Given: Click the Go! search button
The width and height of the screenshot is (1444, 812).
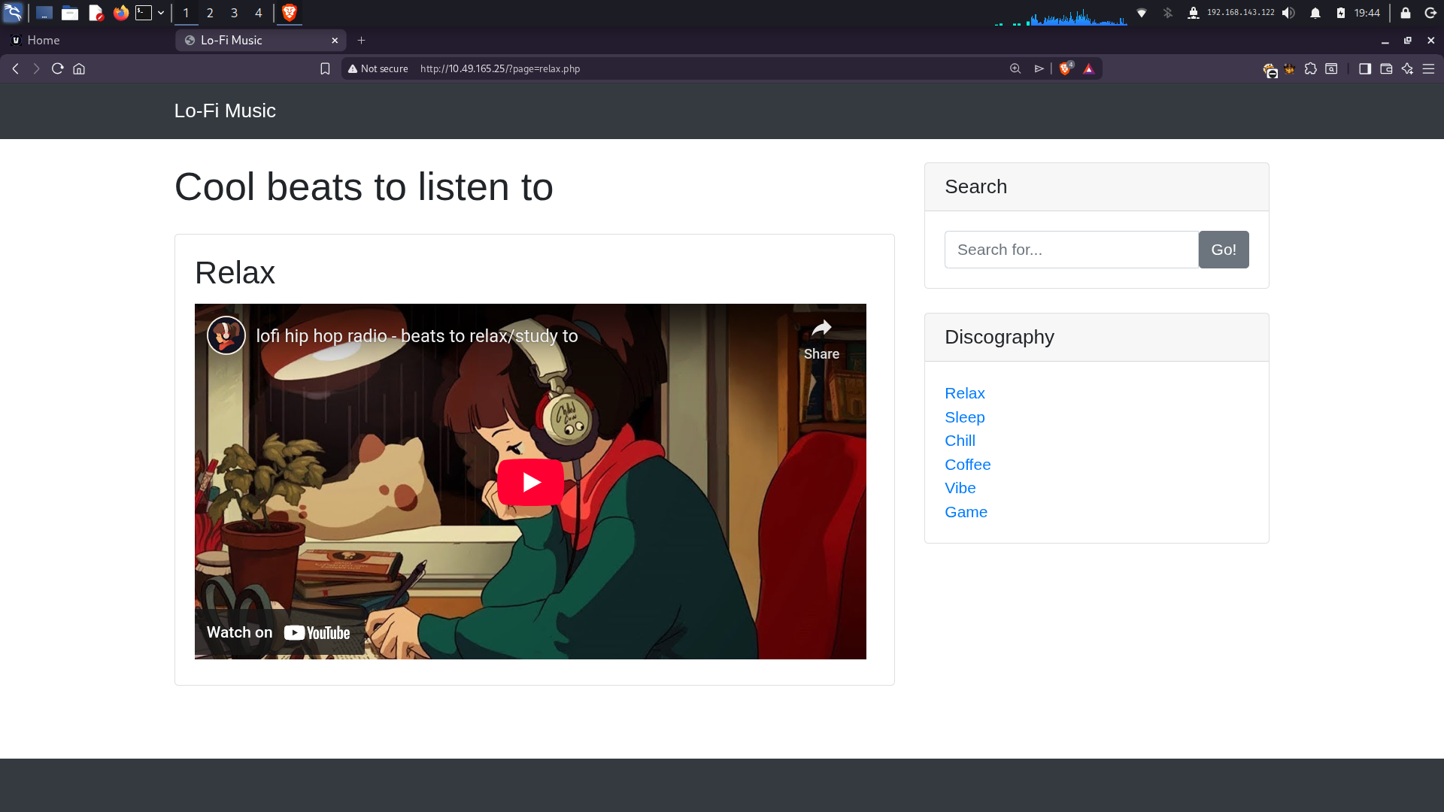Looking at the screenshot, I should point(1224,250).
